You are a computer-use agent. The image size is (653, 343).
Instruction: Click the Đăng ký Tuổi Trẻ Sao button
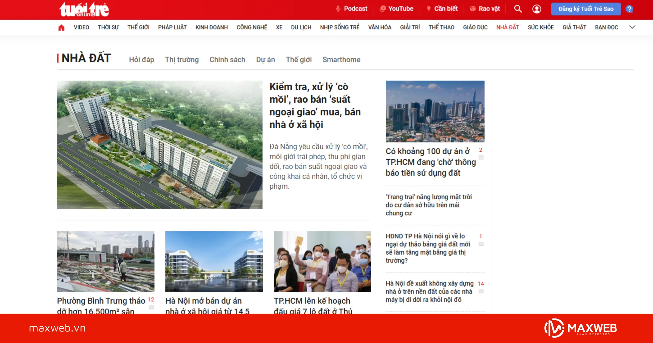pos(586,9)
